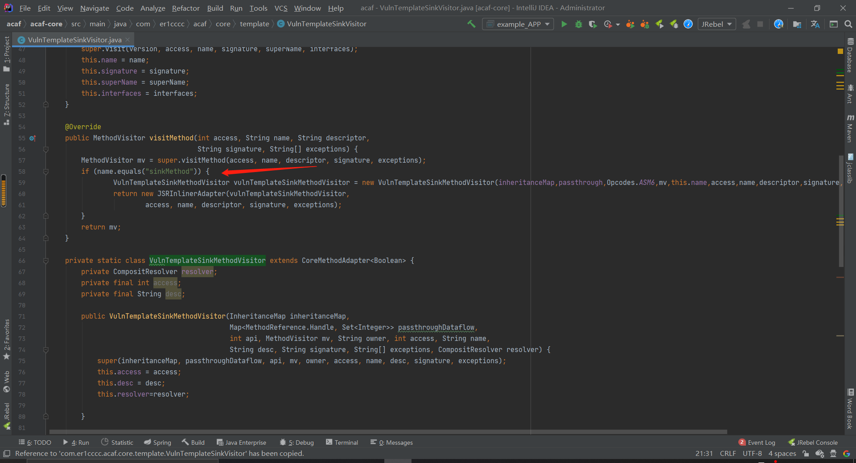Toggle the JRebel left sidebar panel
The width and height of the screenshot is (856, 463).
[6, 416]
